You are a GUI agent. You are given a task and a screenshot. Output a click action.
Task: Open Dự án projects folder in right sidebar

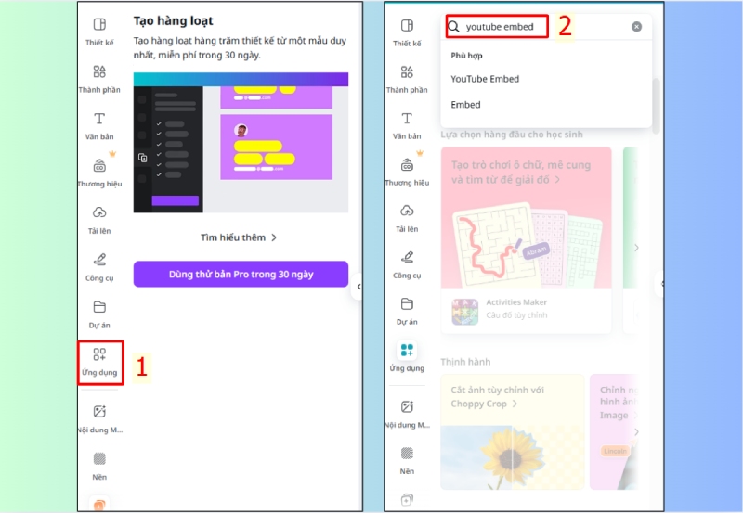coord(407,312)
